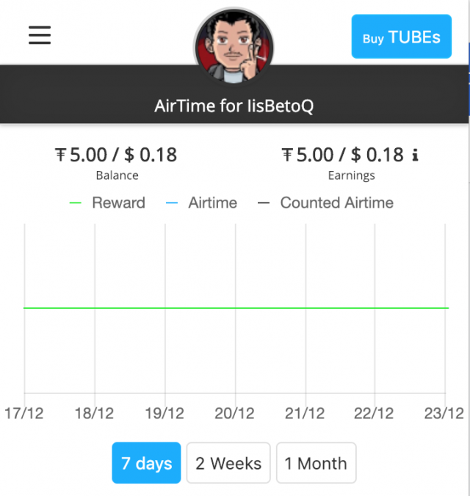Switch to the 1 Month range
Viewport: 470px width, 496px height.
pos(316,463)
